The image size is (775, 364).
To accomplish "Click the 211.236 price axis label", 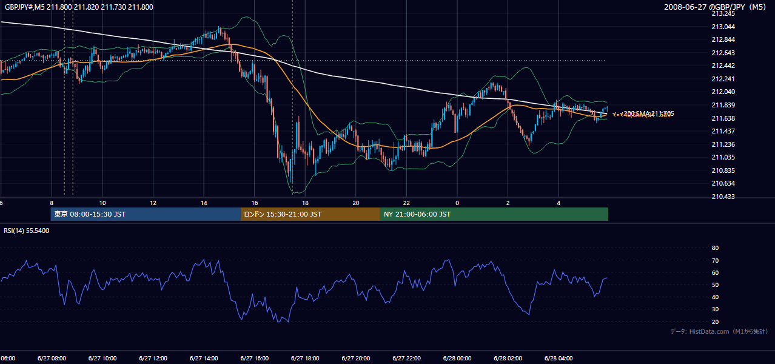I will pyautogui.click(x=723, y=144).
